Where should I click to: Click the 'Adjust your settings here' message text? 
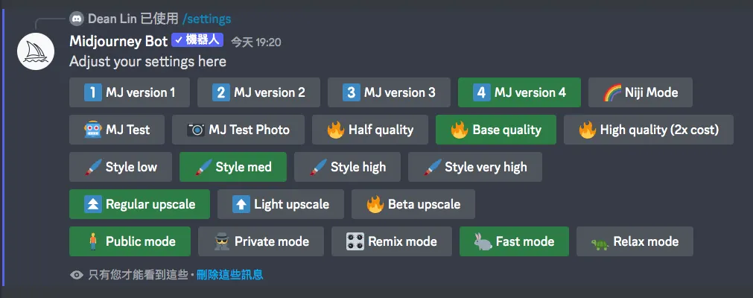tap(148, 62)
